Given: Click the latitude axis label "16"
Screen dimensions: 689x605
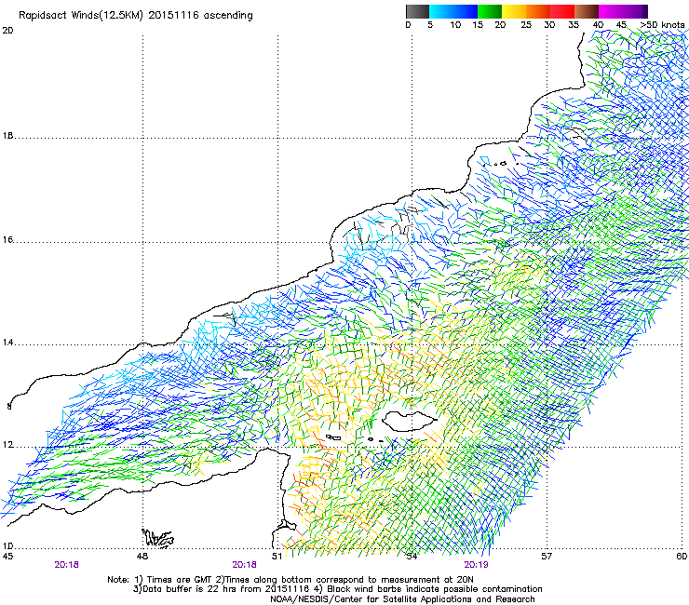Looking at the screenshot, I should point(7,240).
